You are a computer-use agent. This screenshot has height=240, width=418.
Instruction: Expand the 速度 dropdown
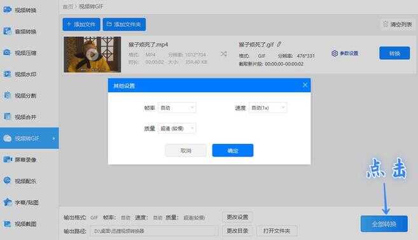click(268, 108)
